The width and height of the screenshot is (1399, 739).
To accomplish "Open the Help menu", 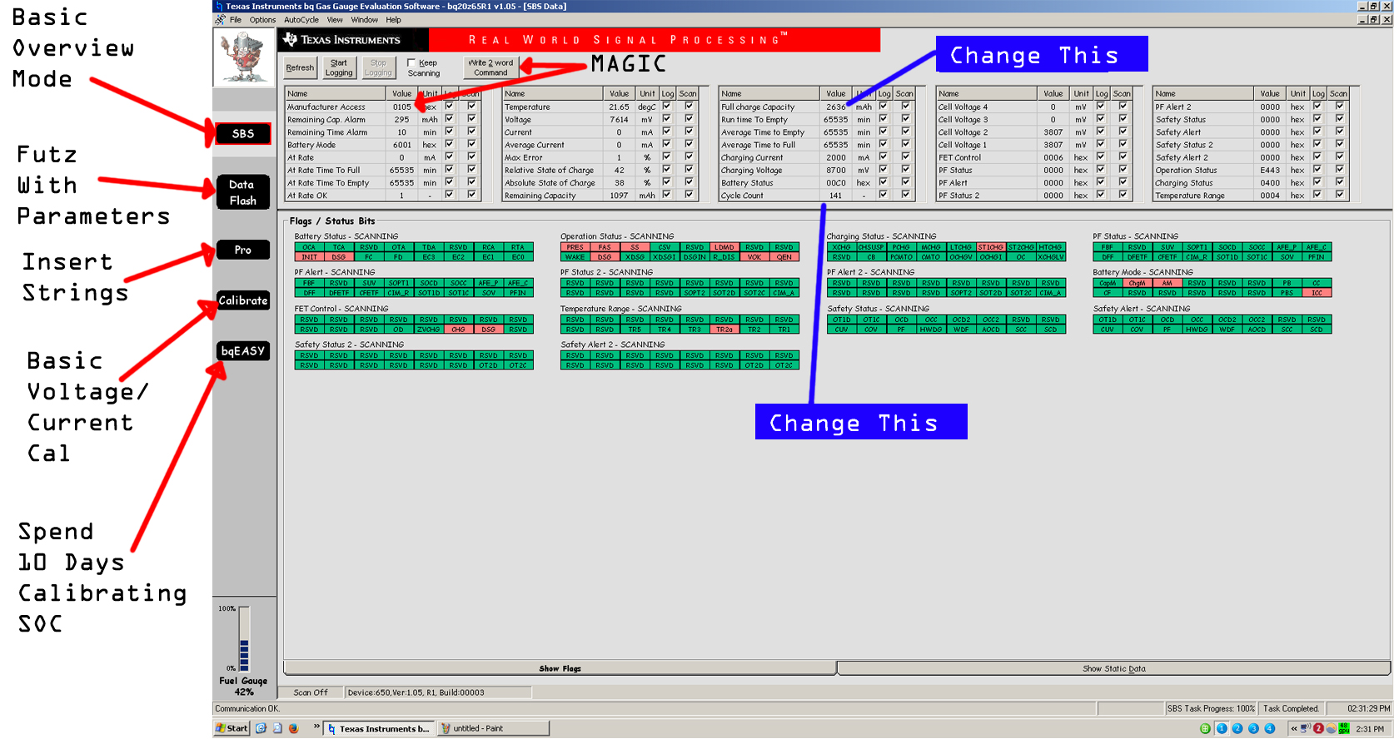I will [x=393, y=20].
